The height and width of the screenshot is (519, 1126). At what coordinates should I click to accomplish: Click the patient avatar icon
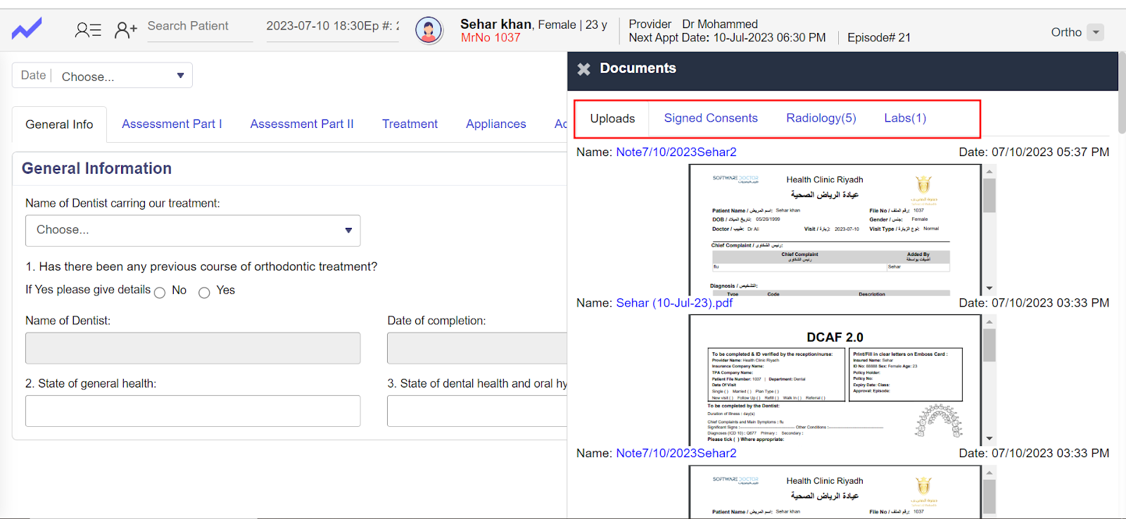[x=429, y=30]
